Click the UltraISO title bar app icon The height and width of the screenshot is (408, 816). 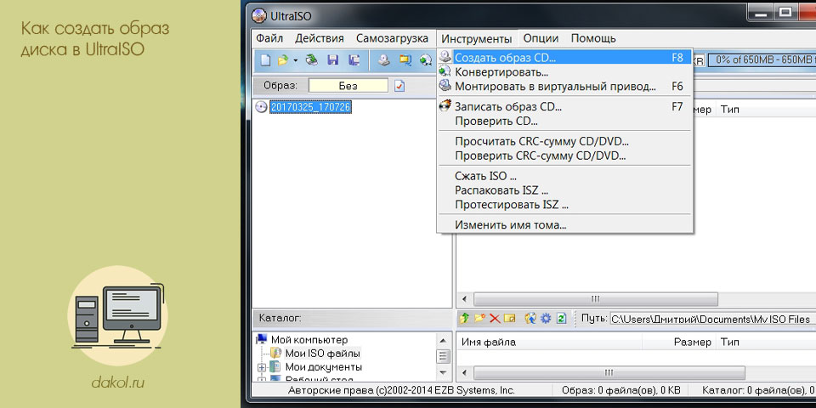coord(258,15)
